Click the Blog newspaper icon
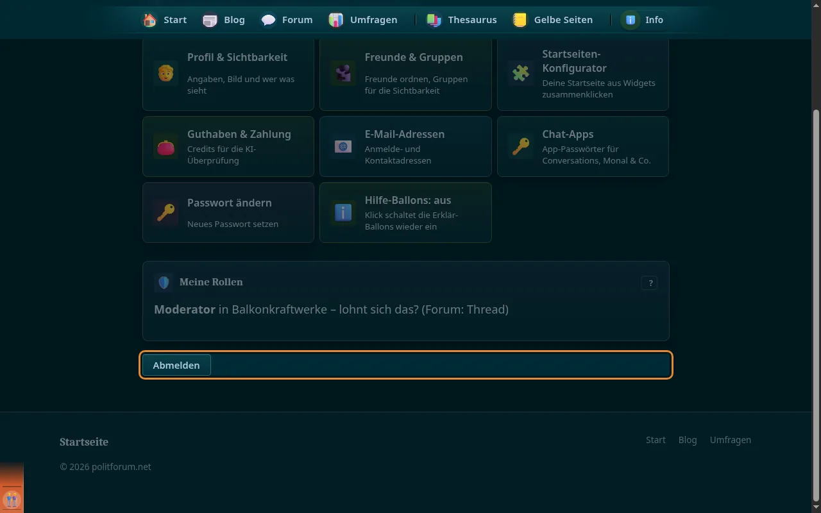This screenshot has height=513, width=821. tap(210, 20)
